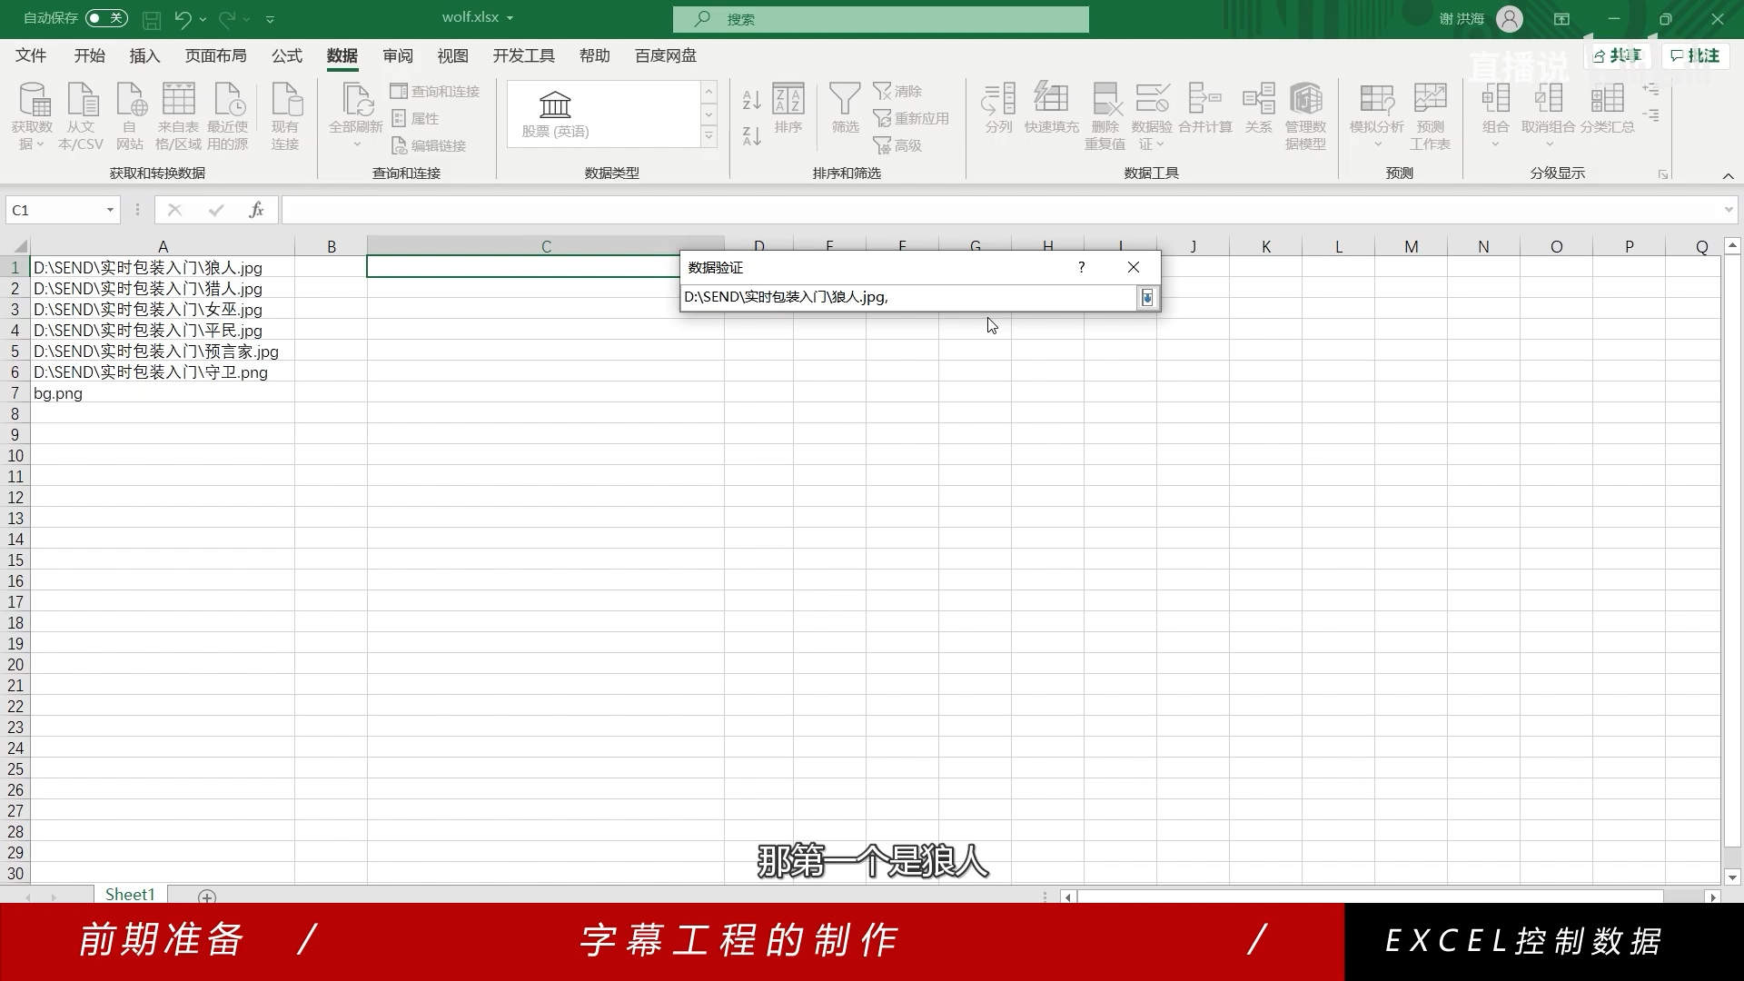
Task: Click the help question mark in the dialog
Action: tap(1081, 267)
